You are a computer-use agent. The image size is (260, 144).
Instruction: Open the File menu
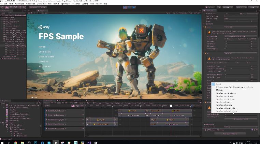1,4
